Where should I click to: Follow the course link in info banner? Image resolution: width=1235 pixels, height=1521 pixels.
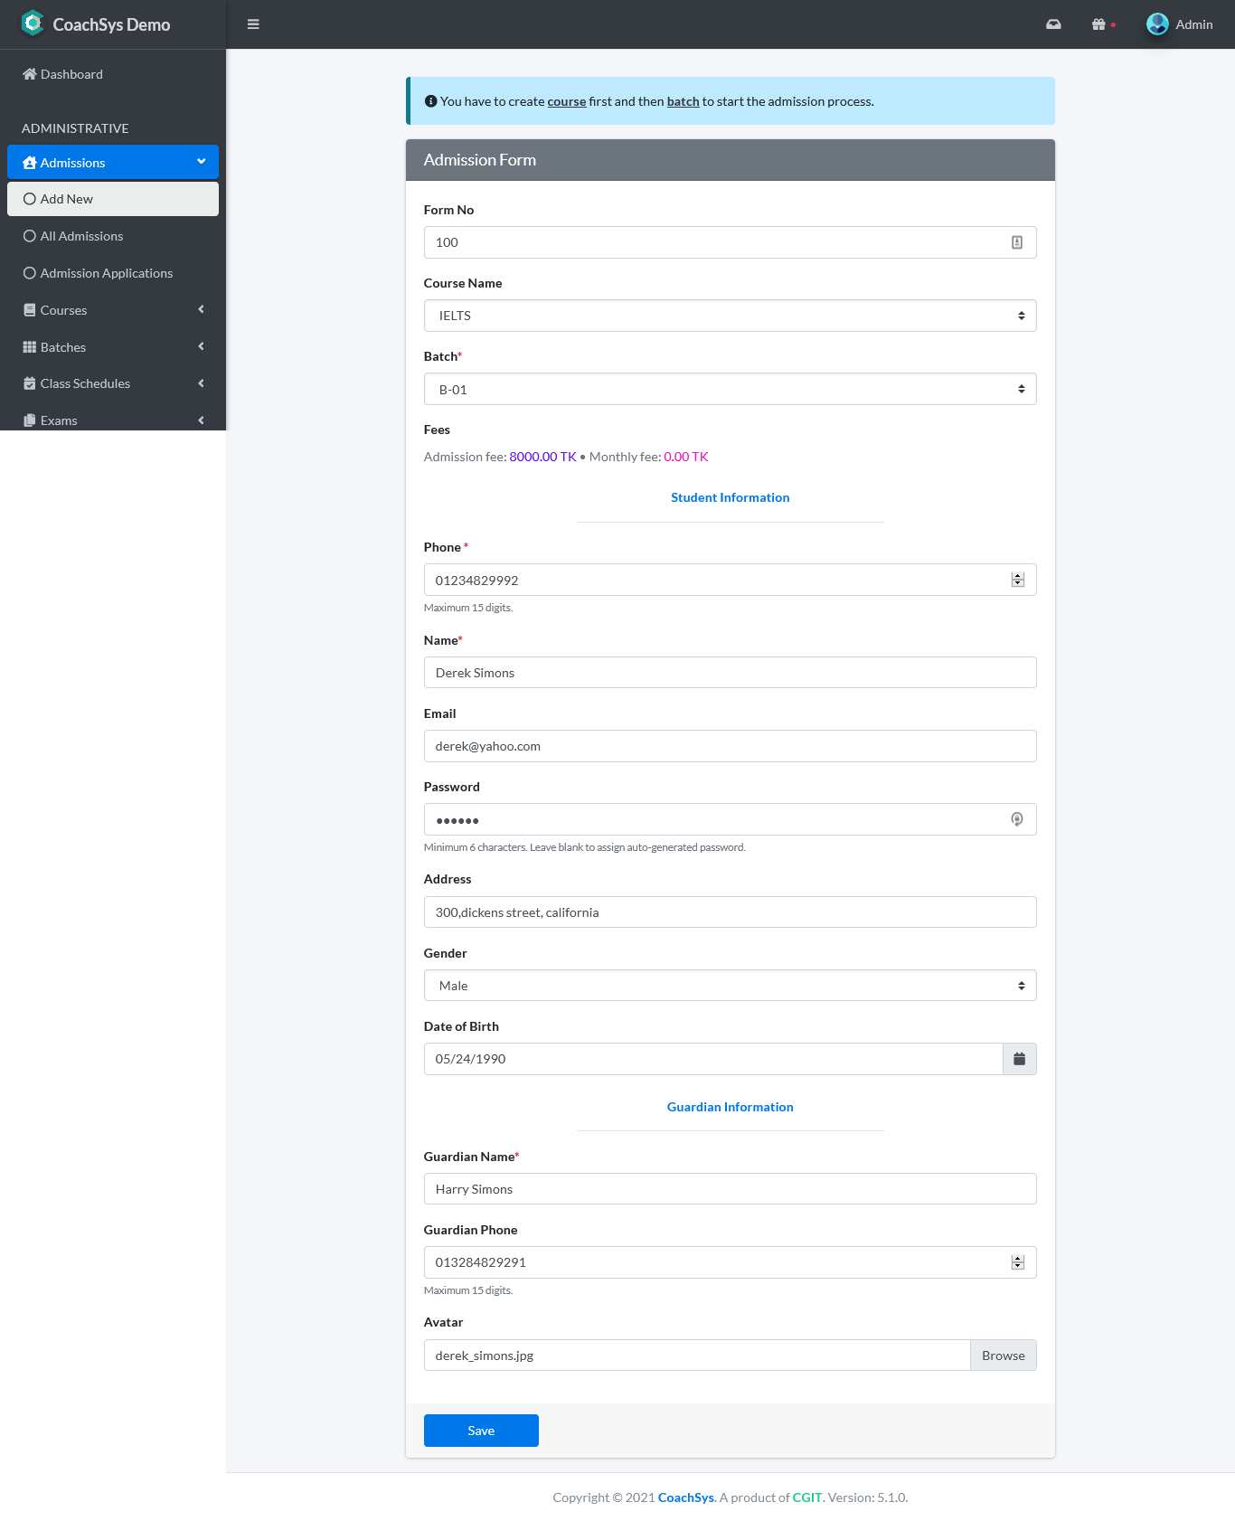pyautogui.click(x=566, y=101)
